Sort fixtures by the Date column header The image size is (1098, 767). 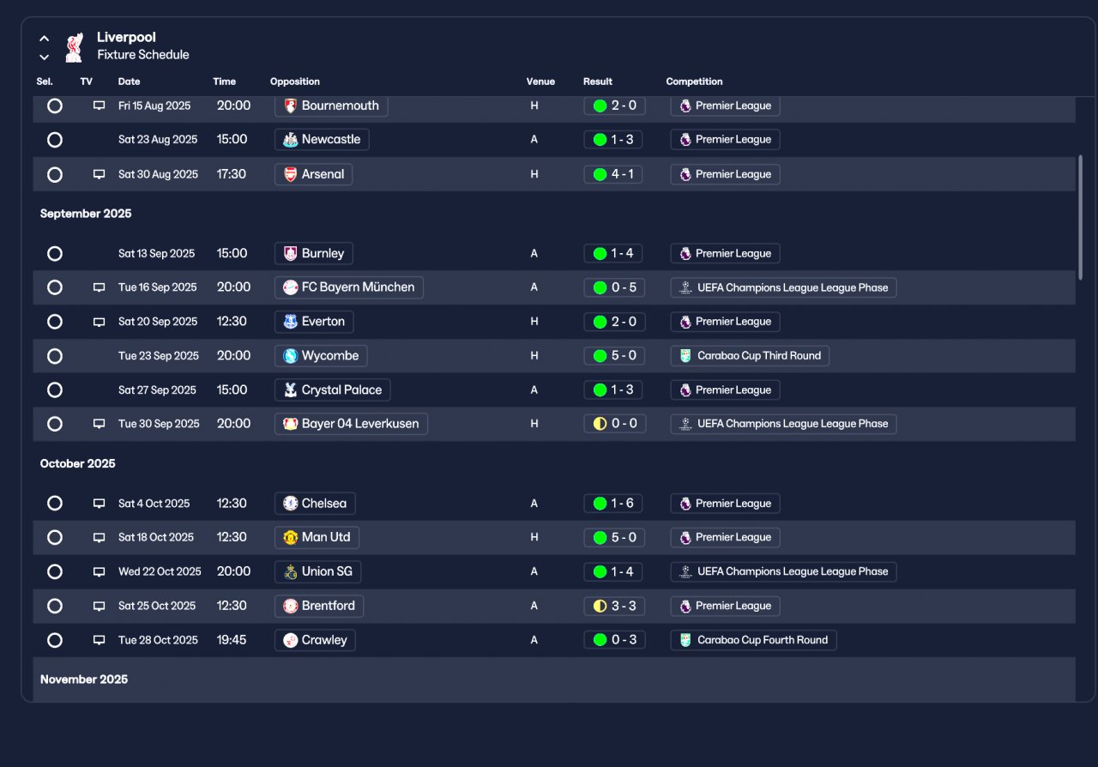pos(130,82)
